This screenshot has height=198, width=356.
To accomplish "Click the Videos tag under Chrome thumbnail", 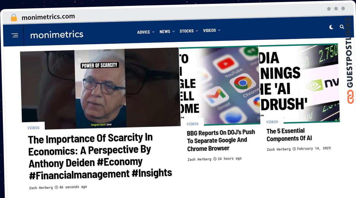I will click(x=193, y=124).
